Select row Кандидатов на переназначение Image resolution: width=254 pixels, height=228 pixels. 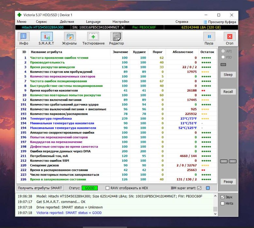click(x=117, y=142)
